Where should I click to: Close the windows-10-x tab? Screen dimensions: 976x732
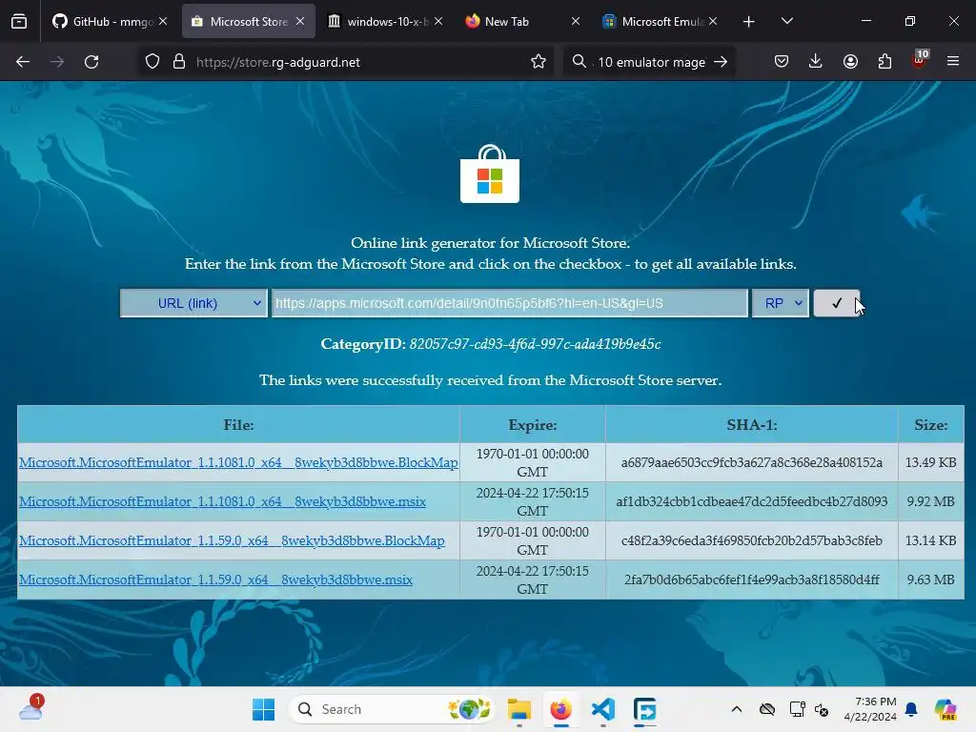[x=438, y=22]
